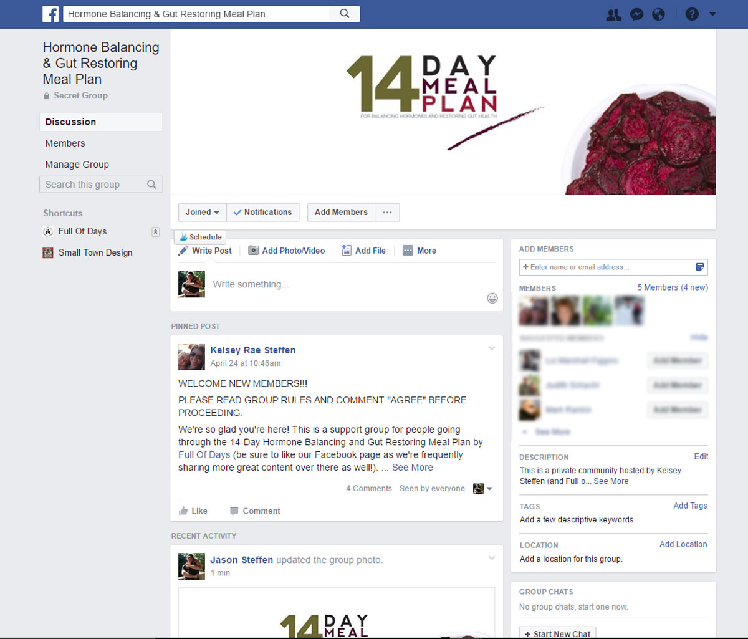Click the Full Of Days shortcut icon
748x639 pixels.
click(48, 232)
